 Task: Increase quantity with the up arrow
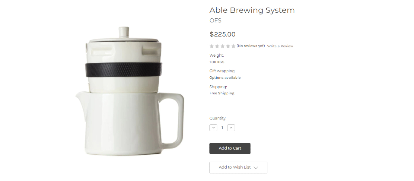pos(231,128)
